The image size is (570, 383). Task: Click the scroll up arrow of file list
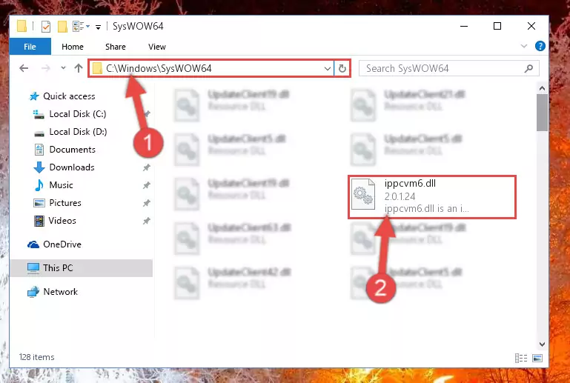[542, 88]
